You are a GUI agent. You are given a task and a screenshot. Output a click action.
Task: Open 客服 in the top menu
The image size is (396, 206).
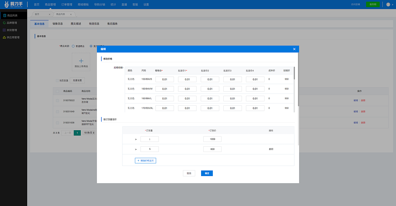(135, 5)
